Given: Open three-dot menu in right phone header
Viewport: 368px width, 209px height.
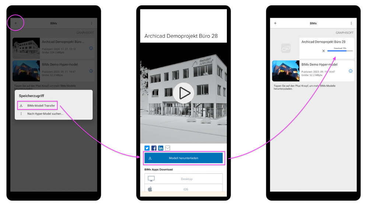Looking at the screenshot, I should pyautogui.click(x=351, y=23).
